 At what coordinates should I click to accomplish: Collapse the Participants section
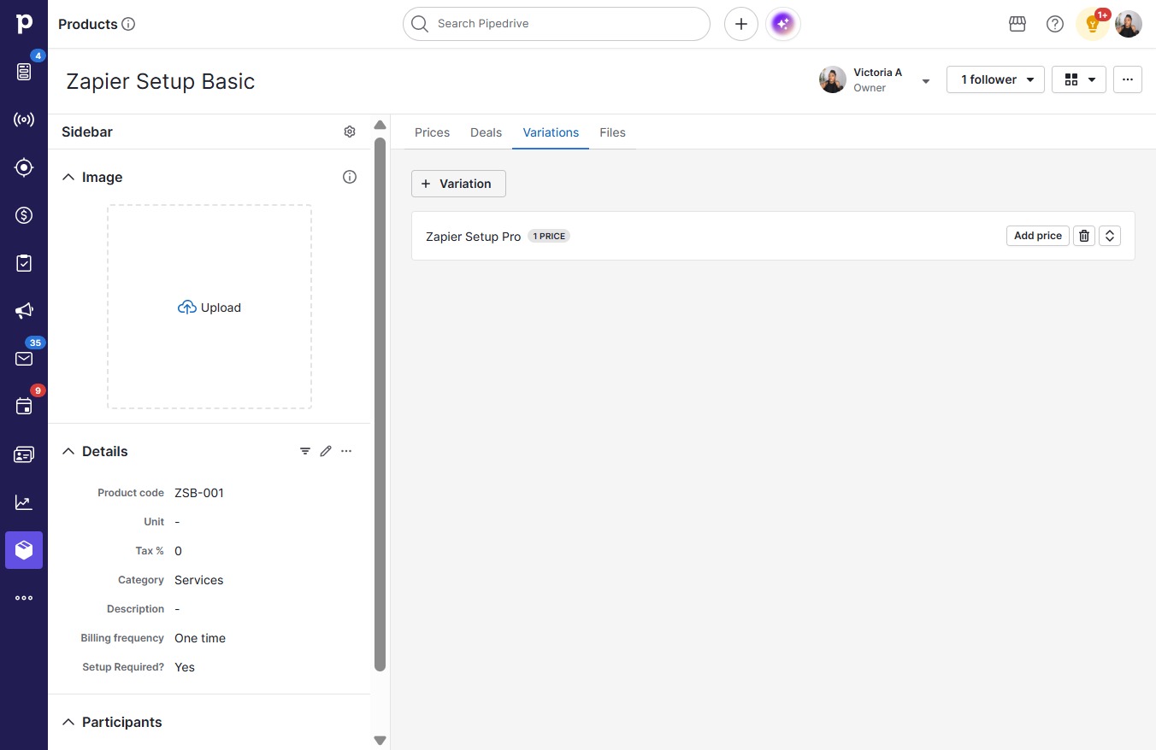68,722
